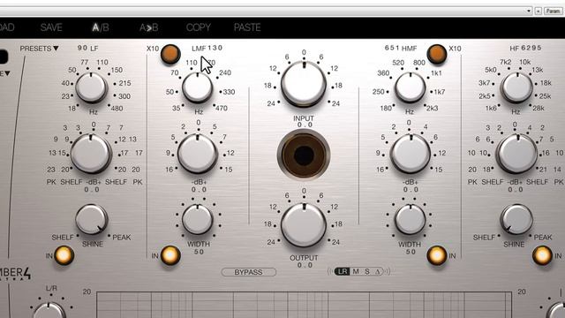This screenshot has width=565, height=318.
Task: Click the OUTPUT gain knob
Action: [304, 225]
